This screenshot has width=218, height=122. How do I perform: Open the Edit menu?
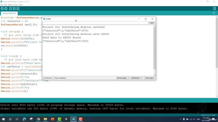point(5,5)
